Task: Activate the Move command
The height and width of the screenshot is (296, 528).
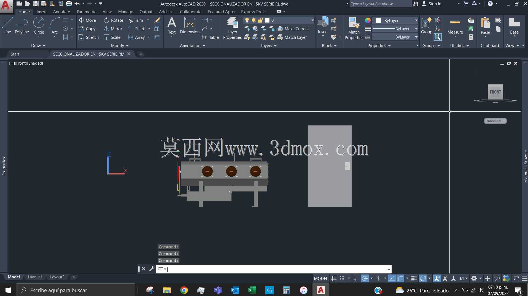Action: (x=87, y=20)
